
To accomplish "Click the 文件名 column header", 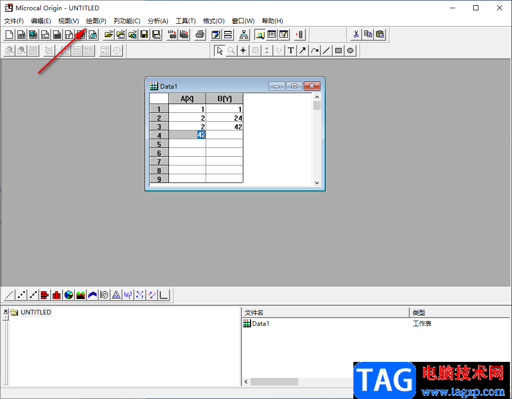I will tap(325, 313).
